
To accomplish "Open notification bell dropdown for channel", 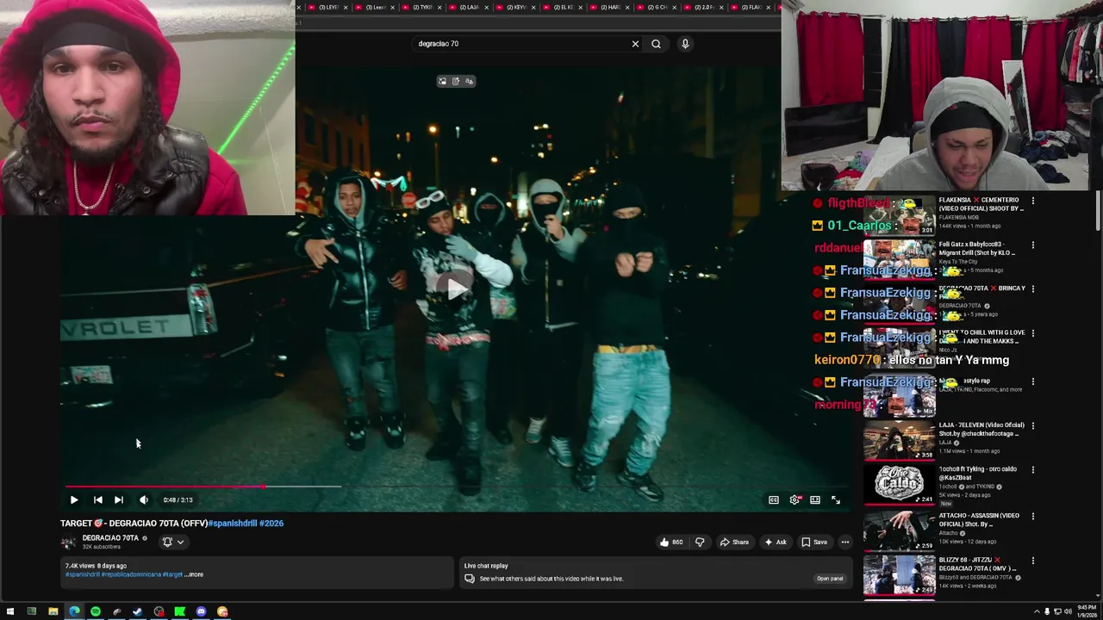I will (x=173, y=542).
